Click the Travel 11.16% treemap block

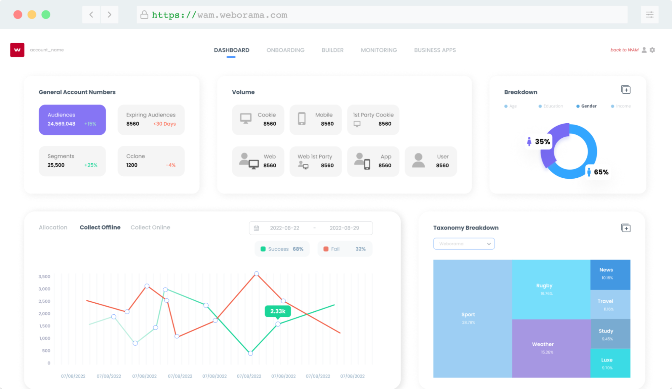pyautogui.click(x=610, y=304)
